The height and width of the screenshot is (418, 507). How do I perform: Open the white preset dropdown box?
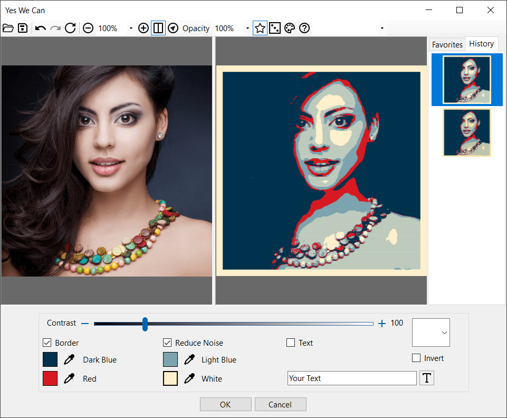[x=431, y=332]
